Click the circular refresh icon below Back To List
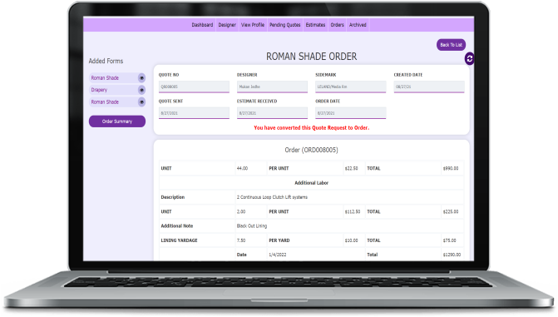This screenshot has width=558, height=317. point(469,58)
